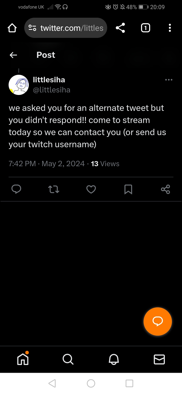Bookmark this post
This screenshot has height=394, width=182.
(128, 189)
